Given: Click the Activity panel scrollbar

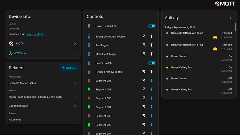Looking at the screenshot, I should click(x=235, y=27).
